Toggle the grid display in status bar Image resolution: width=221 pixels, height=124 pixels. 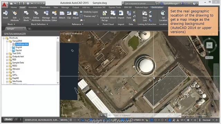click(x=71, y=120)
